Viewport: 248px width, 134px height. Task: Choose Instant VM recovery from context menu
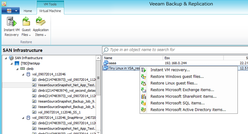[189, 70]
